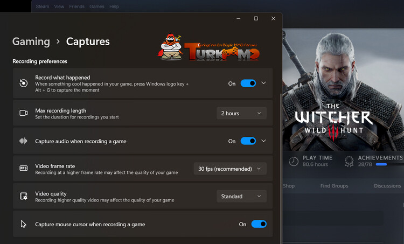Click the '80.6 hours' play time value
The width and height of the screenshot is (404, 244).
(x=315, y=164)
